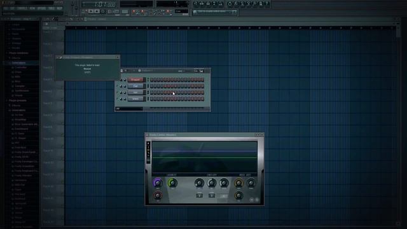Open the All channel filter dropdown
Image resolution: width=407 pixels, height=229 pixels.
click(129, 109)
